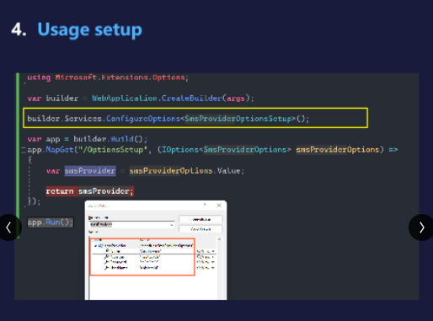This screenshot has width=433, height=321.
Task: Click 'IOptions<SmsProviderOptions>' parameter type
Action: pos(227,150)
